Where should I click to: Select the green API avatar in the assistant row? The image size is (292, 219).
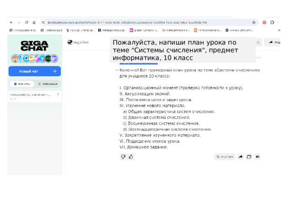[48, 58]
